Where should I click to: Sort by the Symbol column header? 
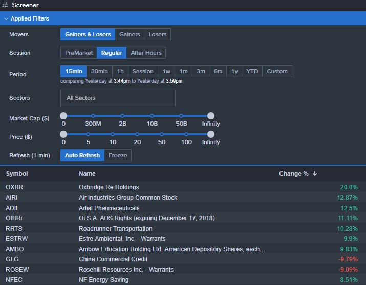click(17, 174)
